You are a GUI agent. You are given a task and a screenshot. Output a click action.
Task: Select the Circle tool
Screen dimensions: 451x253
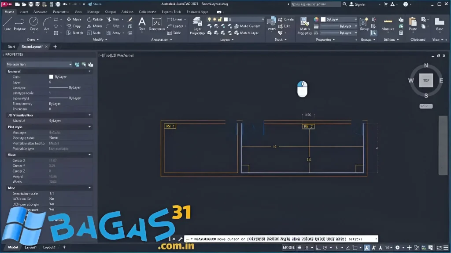[33, 24]
